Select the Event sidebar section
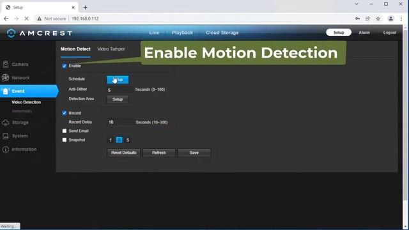 pos(29,91)
